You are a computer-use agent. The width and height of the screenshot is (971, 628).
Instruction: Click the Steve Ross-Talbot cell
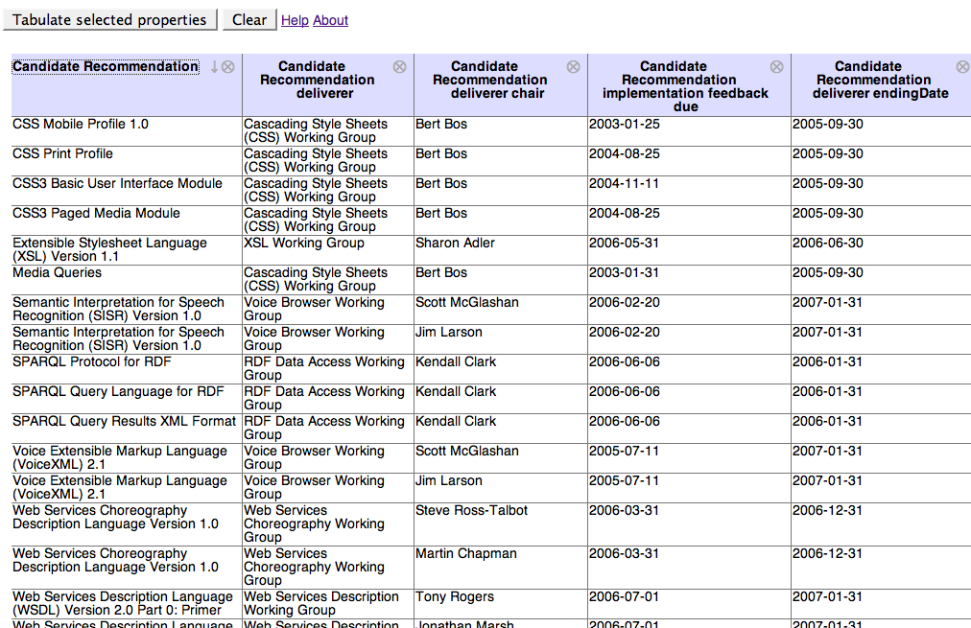471,511
